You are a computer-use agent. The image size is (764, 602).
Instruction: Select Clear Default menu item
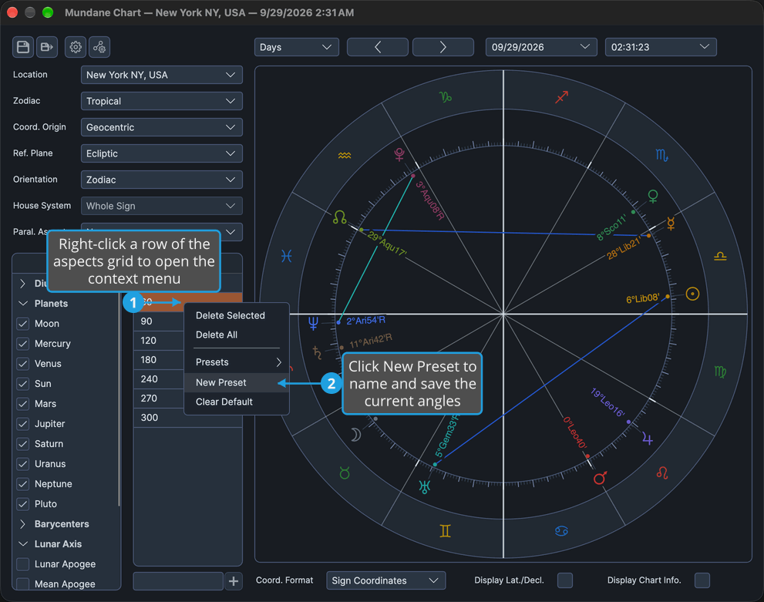tap(237, 402)
